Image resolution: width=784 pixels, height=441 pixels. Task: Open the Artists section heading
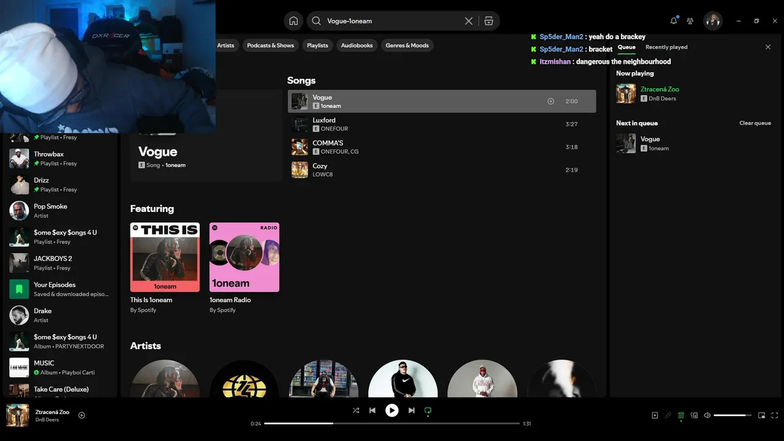pyautogui.click(x=145, y=346)
